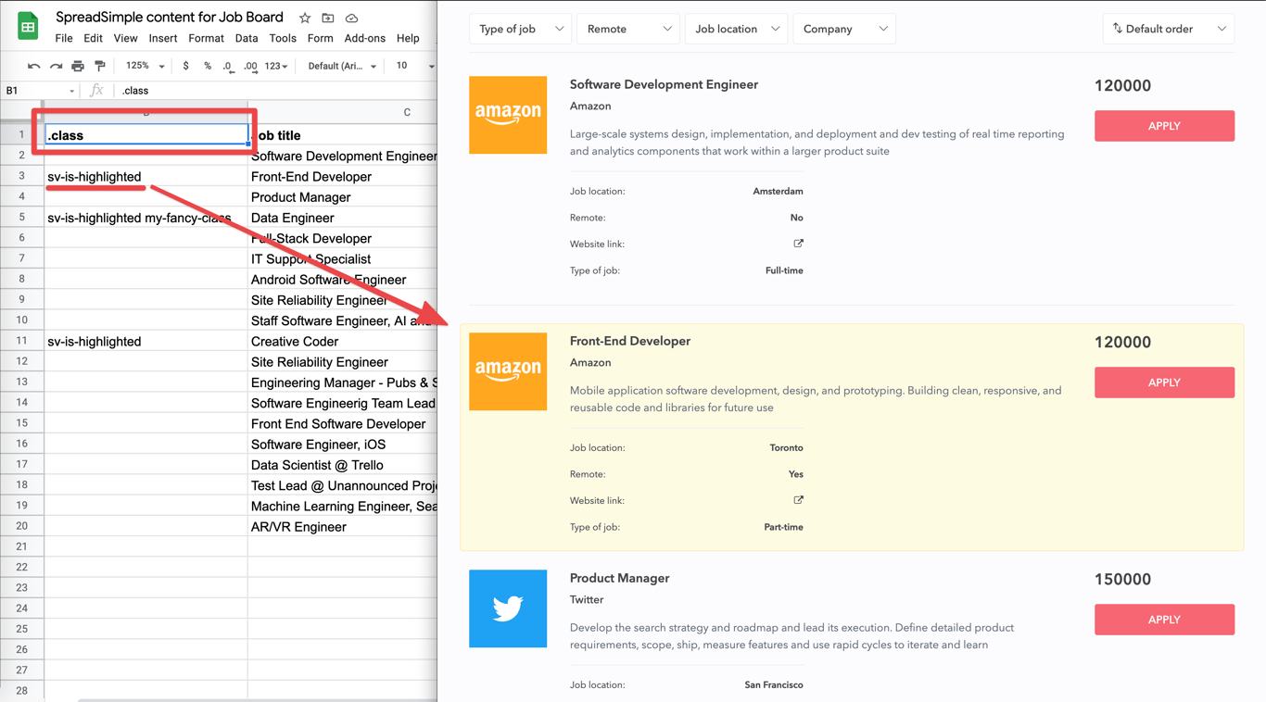Apply percent format to the cell
The image size is (1266, 702).
pos(208,66)
